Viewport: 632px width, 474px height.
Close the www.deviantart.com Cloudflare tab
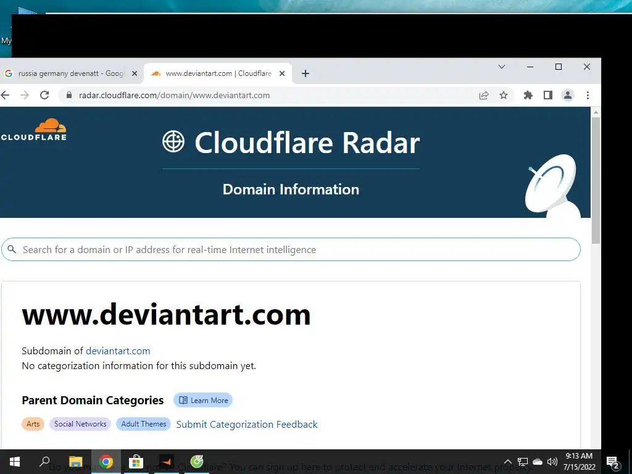pyautogui.click(x=282, y=73)
